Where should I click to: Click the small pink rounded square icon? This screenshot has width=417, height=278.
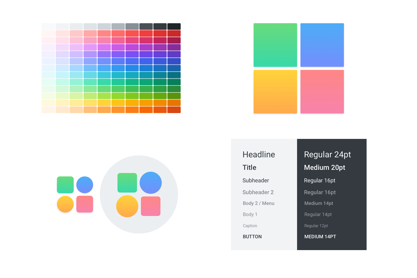[85, 204]
